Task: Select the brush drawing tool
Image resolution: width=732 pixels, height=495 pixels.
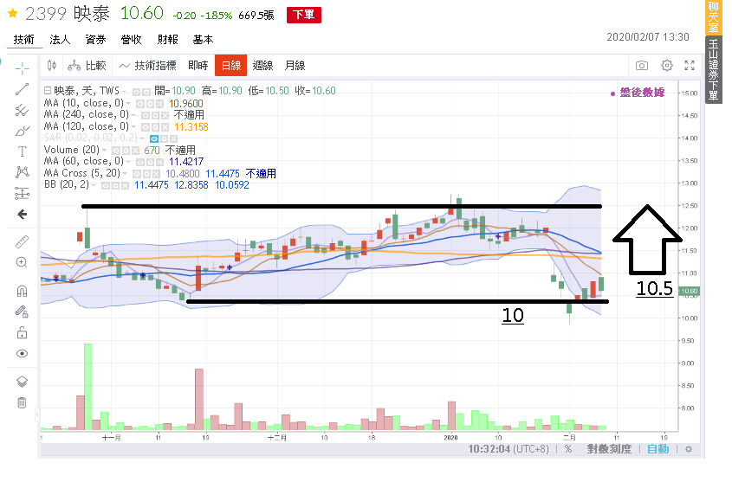Action: (x=22, y=131)
